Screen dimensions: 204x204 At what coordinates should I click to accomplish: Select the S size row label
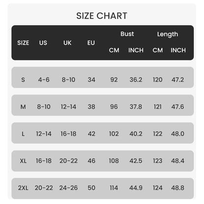pos(23,80)
